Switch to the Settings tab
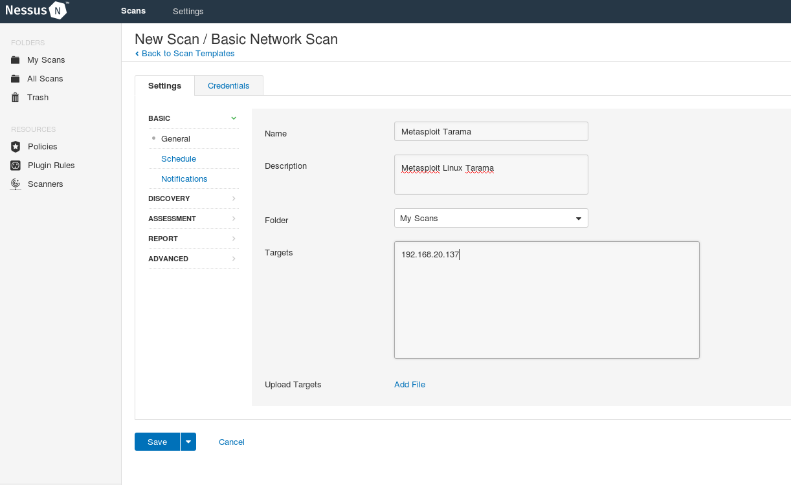The height and width of the screenshot is (485, 791). point(164,86)
